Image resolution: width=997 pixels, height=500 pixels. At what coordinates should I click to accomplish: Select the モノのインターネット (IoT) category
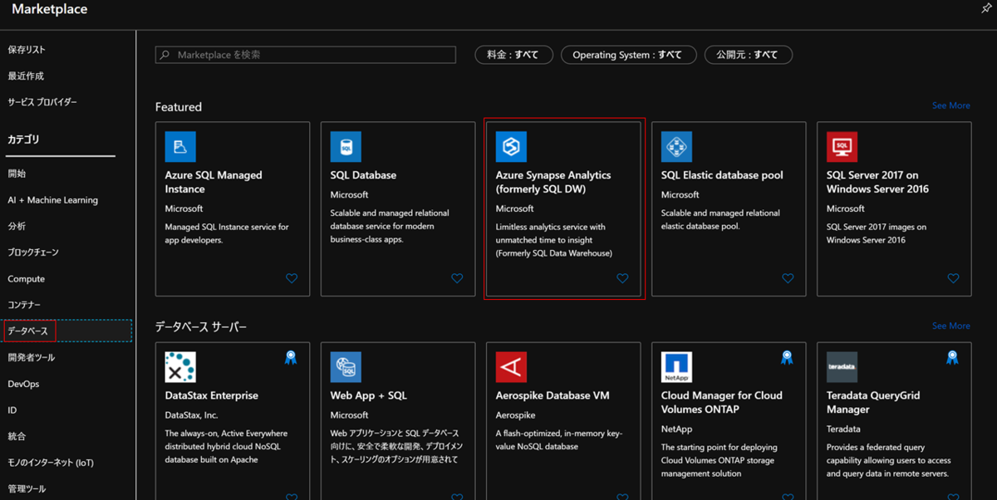click(51, 463)
